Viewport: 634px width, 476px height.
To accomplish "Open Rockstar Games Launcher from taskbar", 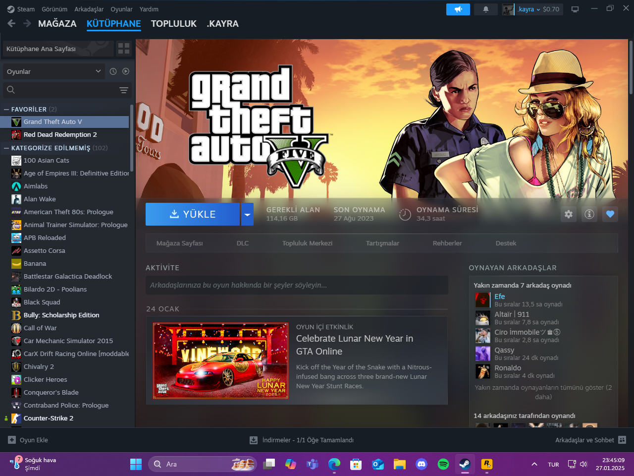I will click(x=487, y=464).
